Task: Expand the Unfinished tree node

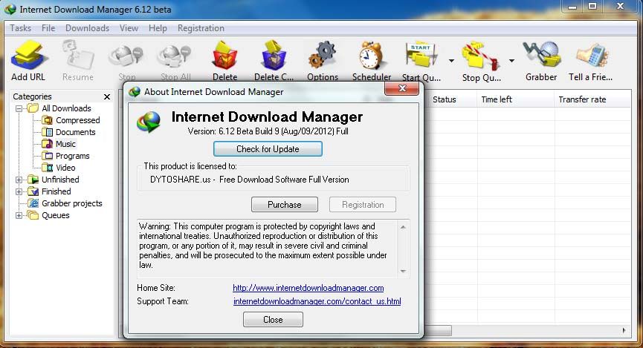Action: pyautogui.click(x=19, y=180)
